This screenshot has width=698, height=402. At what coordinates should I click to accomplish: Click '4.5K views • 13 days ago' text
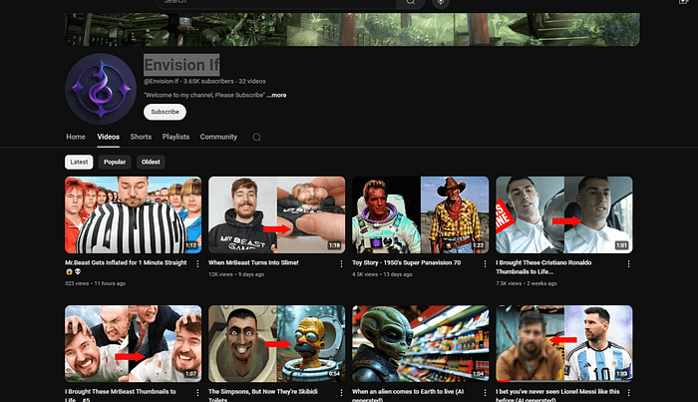[x=382, y=274]
